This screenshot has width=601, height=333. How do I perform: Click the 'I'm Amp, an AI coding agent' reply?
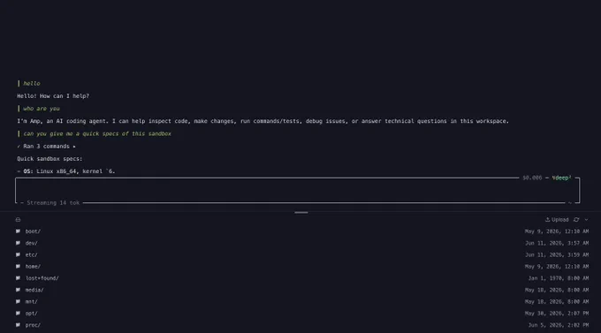pos(263,121)
